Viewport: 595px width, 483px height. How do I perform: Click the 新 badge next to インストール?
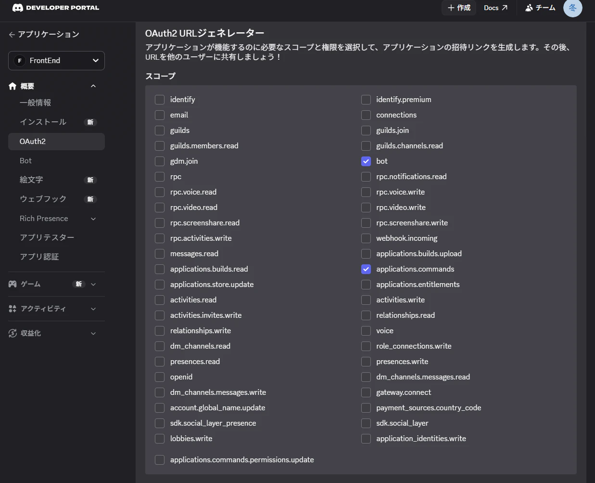click(x=90, y=122)
